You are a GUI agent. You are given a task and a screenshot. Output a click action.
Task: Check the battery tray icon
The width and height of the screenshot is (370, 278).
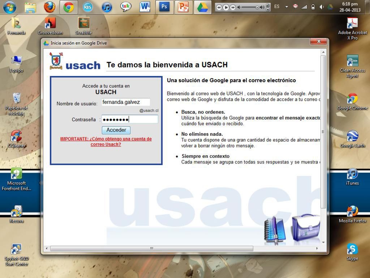pos(313,7)
